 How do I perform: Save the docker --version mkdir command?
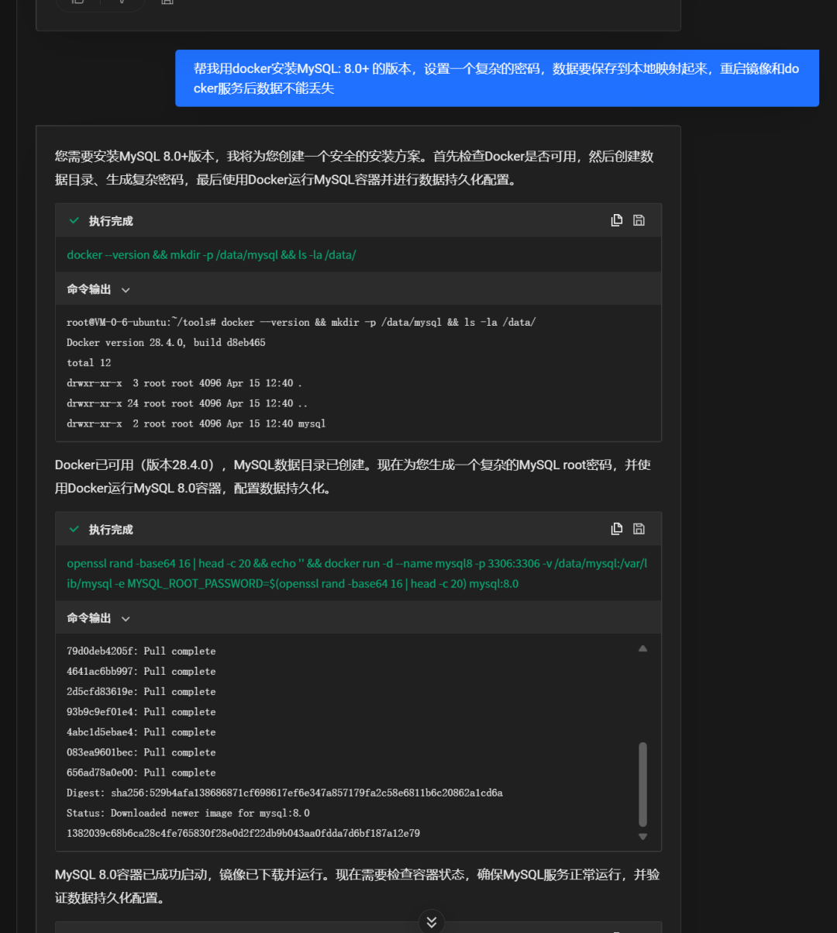point(639,220)
